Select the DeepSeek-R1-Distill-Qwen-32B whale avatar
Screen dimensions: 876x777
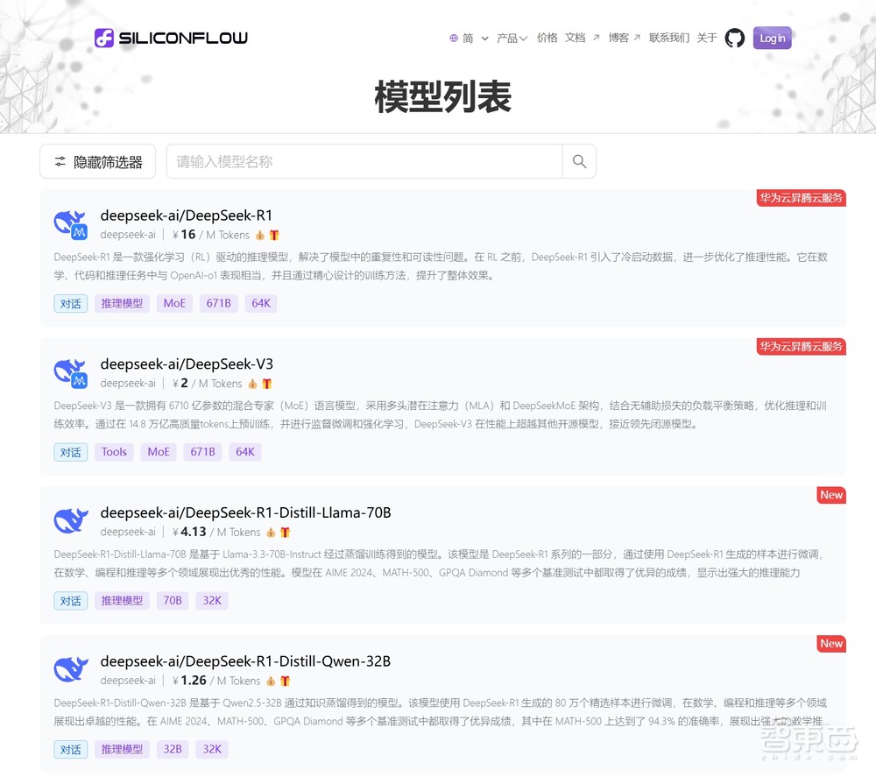pos(70,668)
